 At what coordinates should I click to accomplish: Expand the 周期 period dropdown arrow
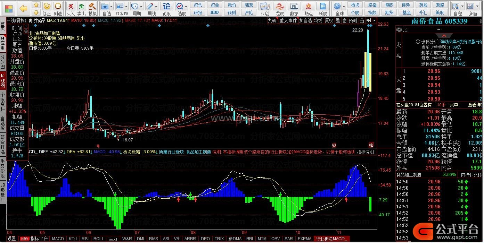(x=141, y=7)
